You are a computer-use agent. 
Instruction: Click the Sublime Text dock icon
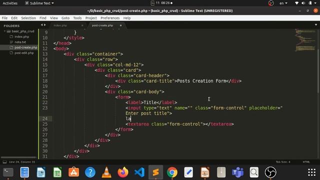pos(155,172)
